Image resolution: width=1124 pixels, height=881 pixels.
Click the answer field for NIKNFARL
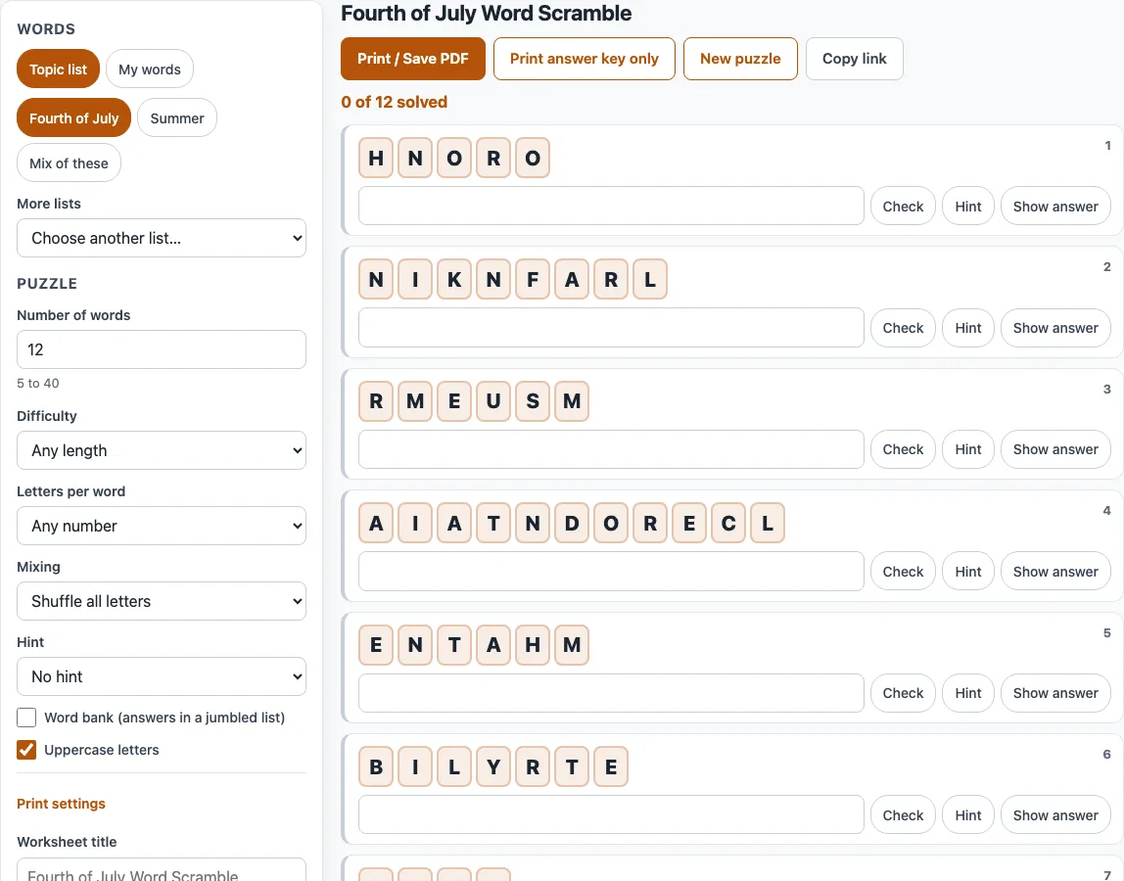click(x=612, y=328)
